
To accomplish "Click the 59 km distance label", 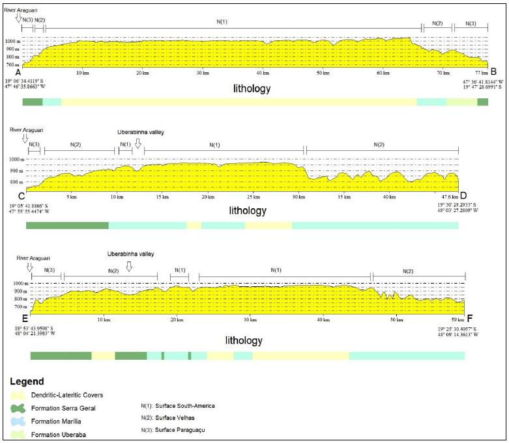I will [x=457, y=320].
